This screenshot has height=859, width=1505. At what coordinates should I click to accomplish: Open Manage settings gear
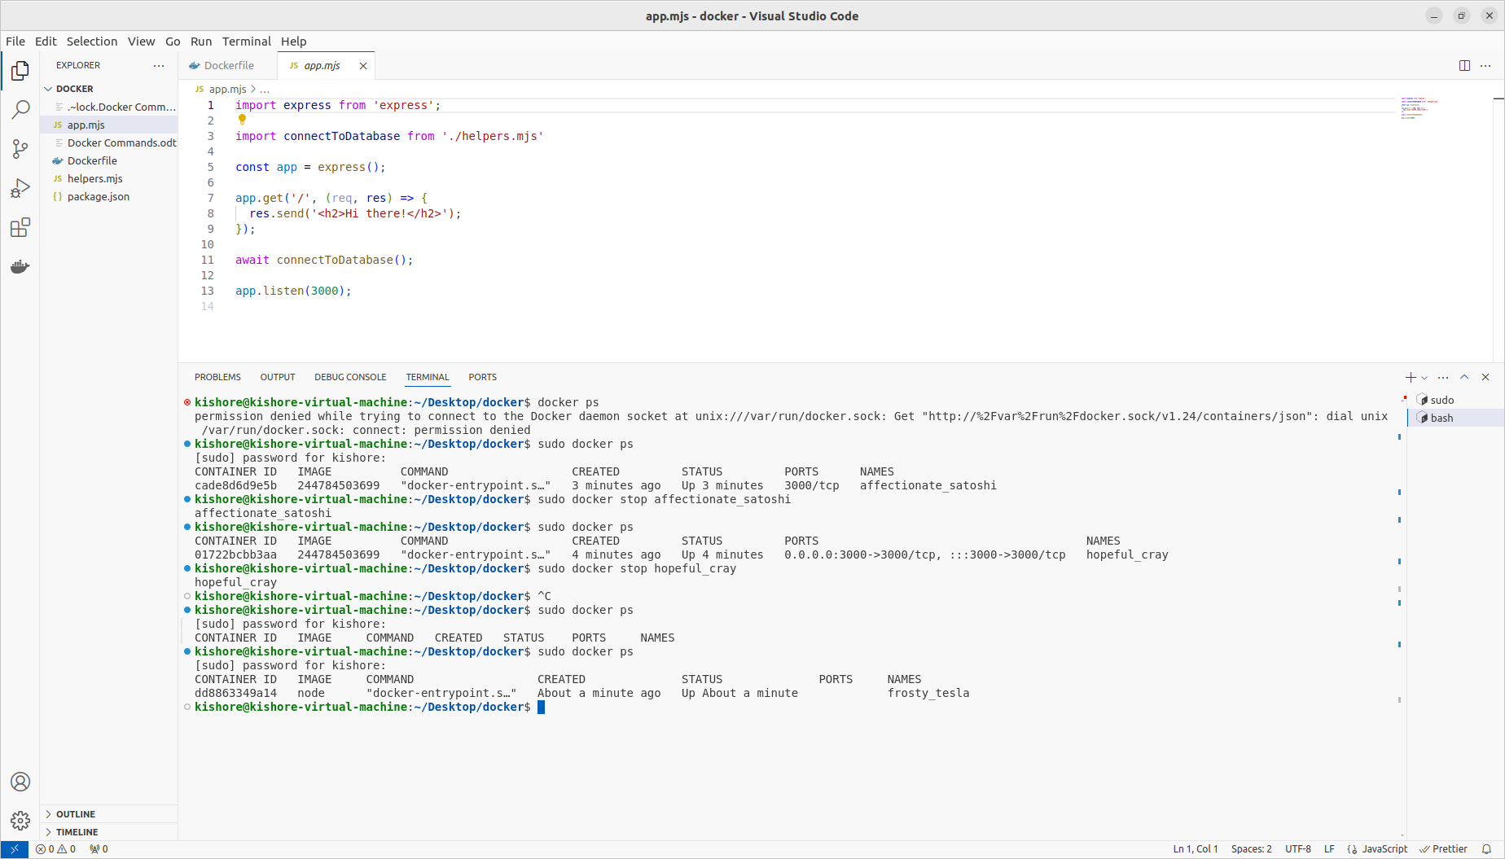(x=20, y=820)
